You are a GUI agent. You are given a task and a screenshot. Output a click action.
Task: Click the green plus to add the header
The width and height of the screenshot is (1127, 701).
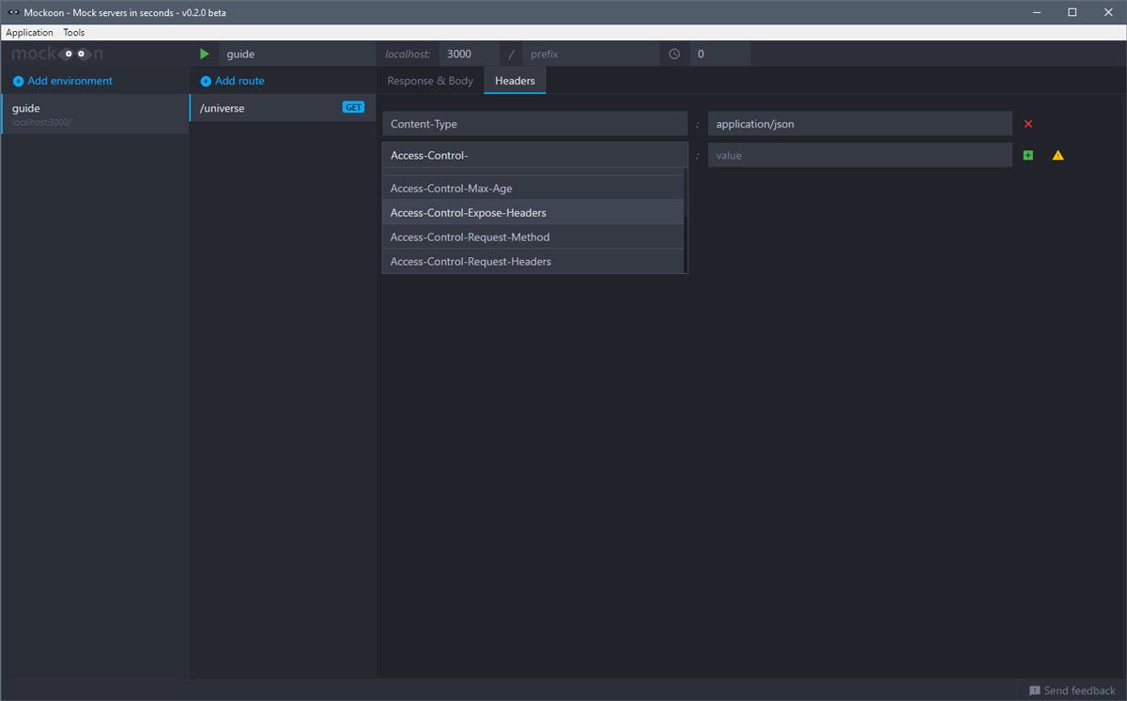click(x=1027, y=155)
